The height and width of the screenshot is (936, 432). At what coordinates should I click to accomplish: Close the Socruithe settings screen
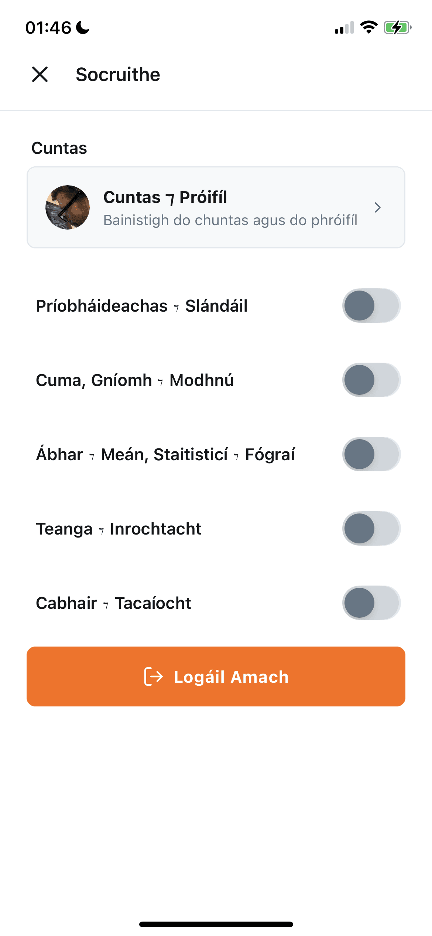click(x=40, y=74)
